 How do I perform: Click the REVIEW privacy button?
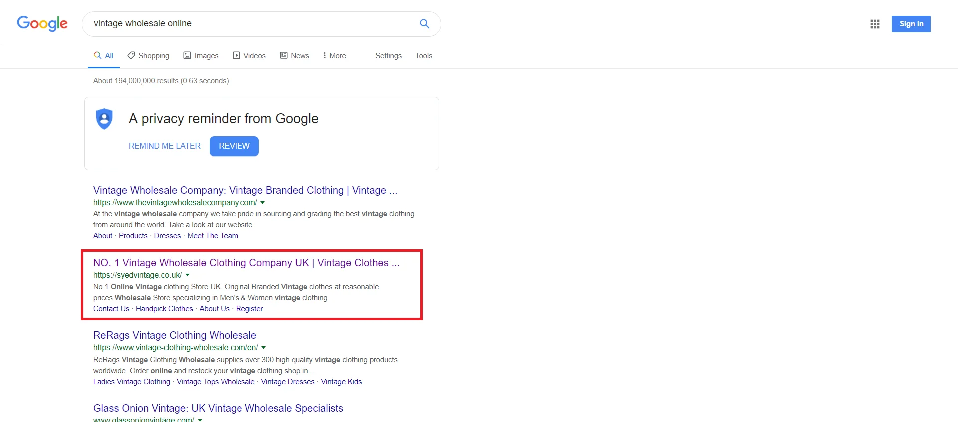234,146
